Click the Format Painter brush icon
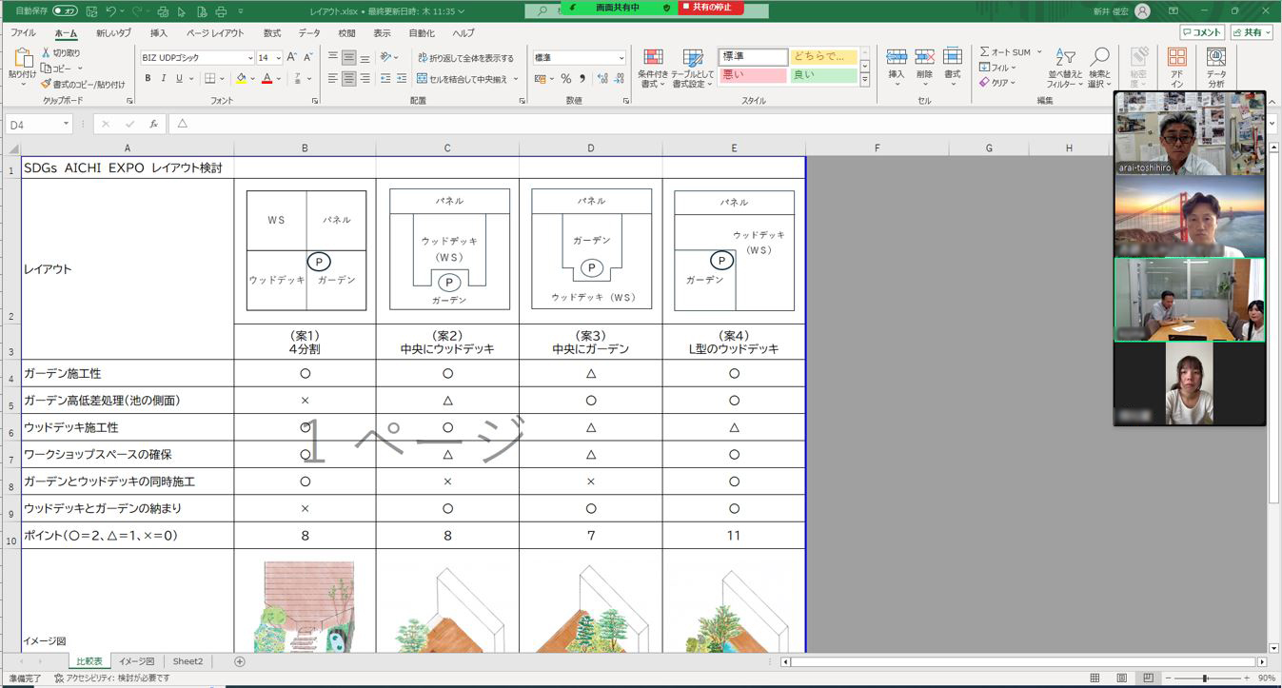This screenshot has width=1282, height=688. pyautogui.click(x=46, y=84)
